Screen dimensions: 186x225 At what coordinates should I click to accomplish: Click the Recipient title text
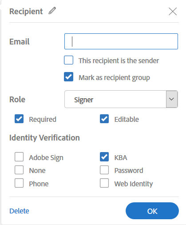[26, 12]
